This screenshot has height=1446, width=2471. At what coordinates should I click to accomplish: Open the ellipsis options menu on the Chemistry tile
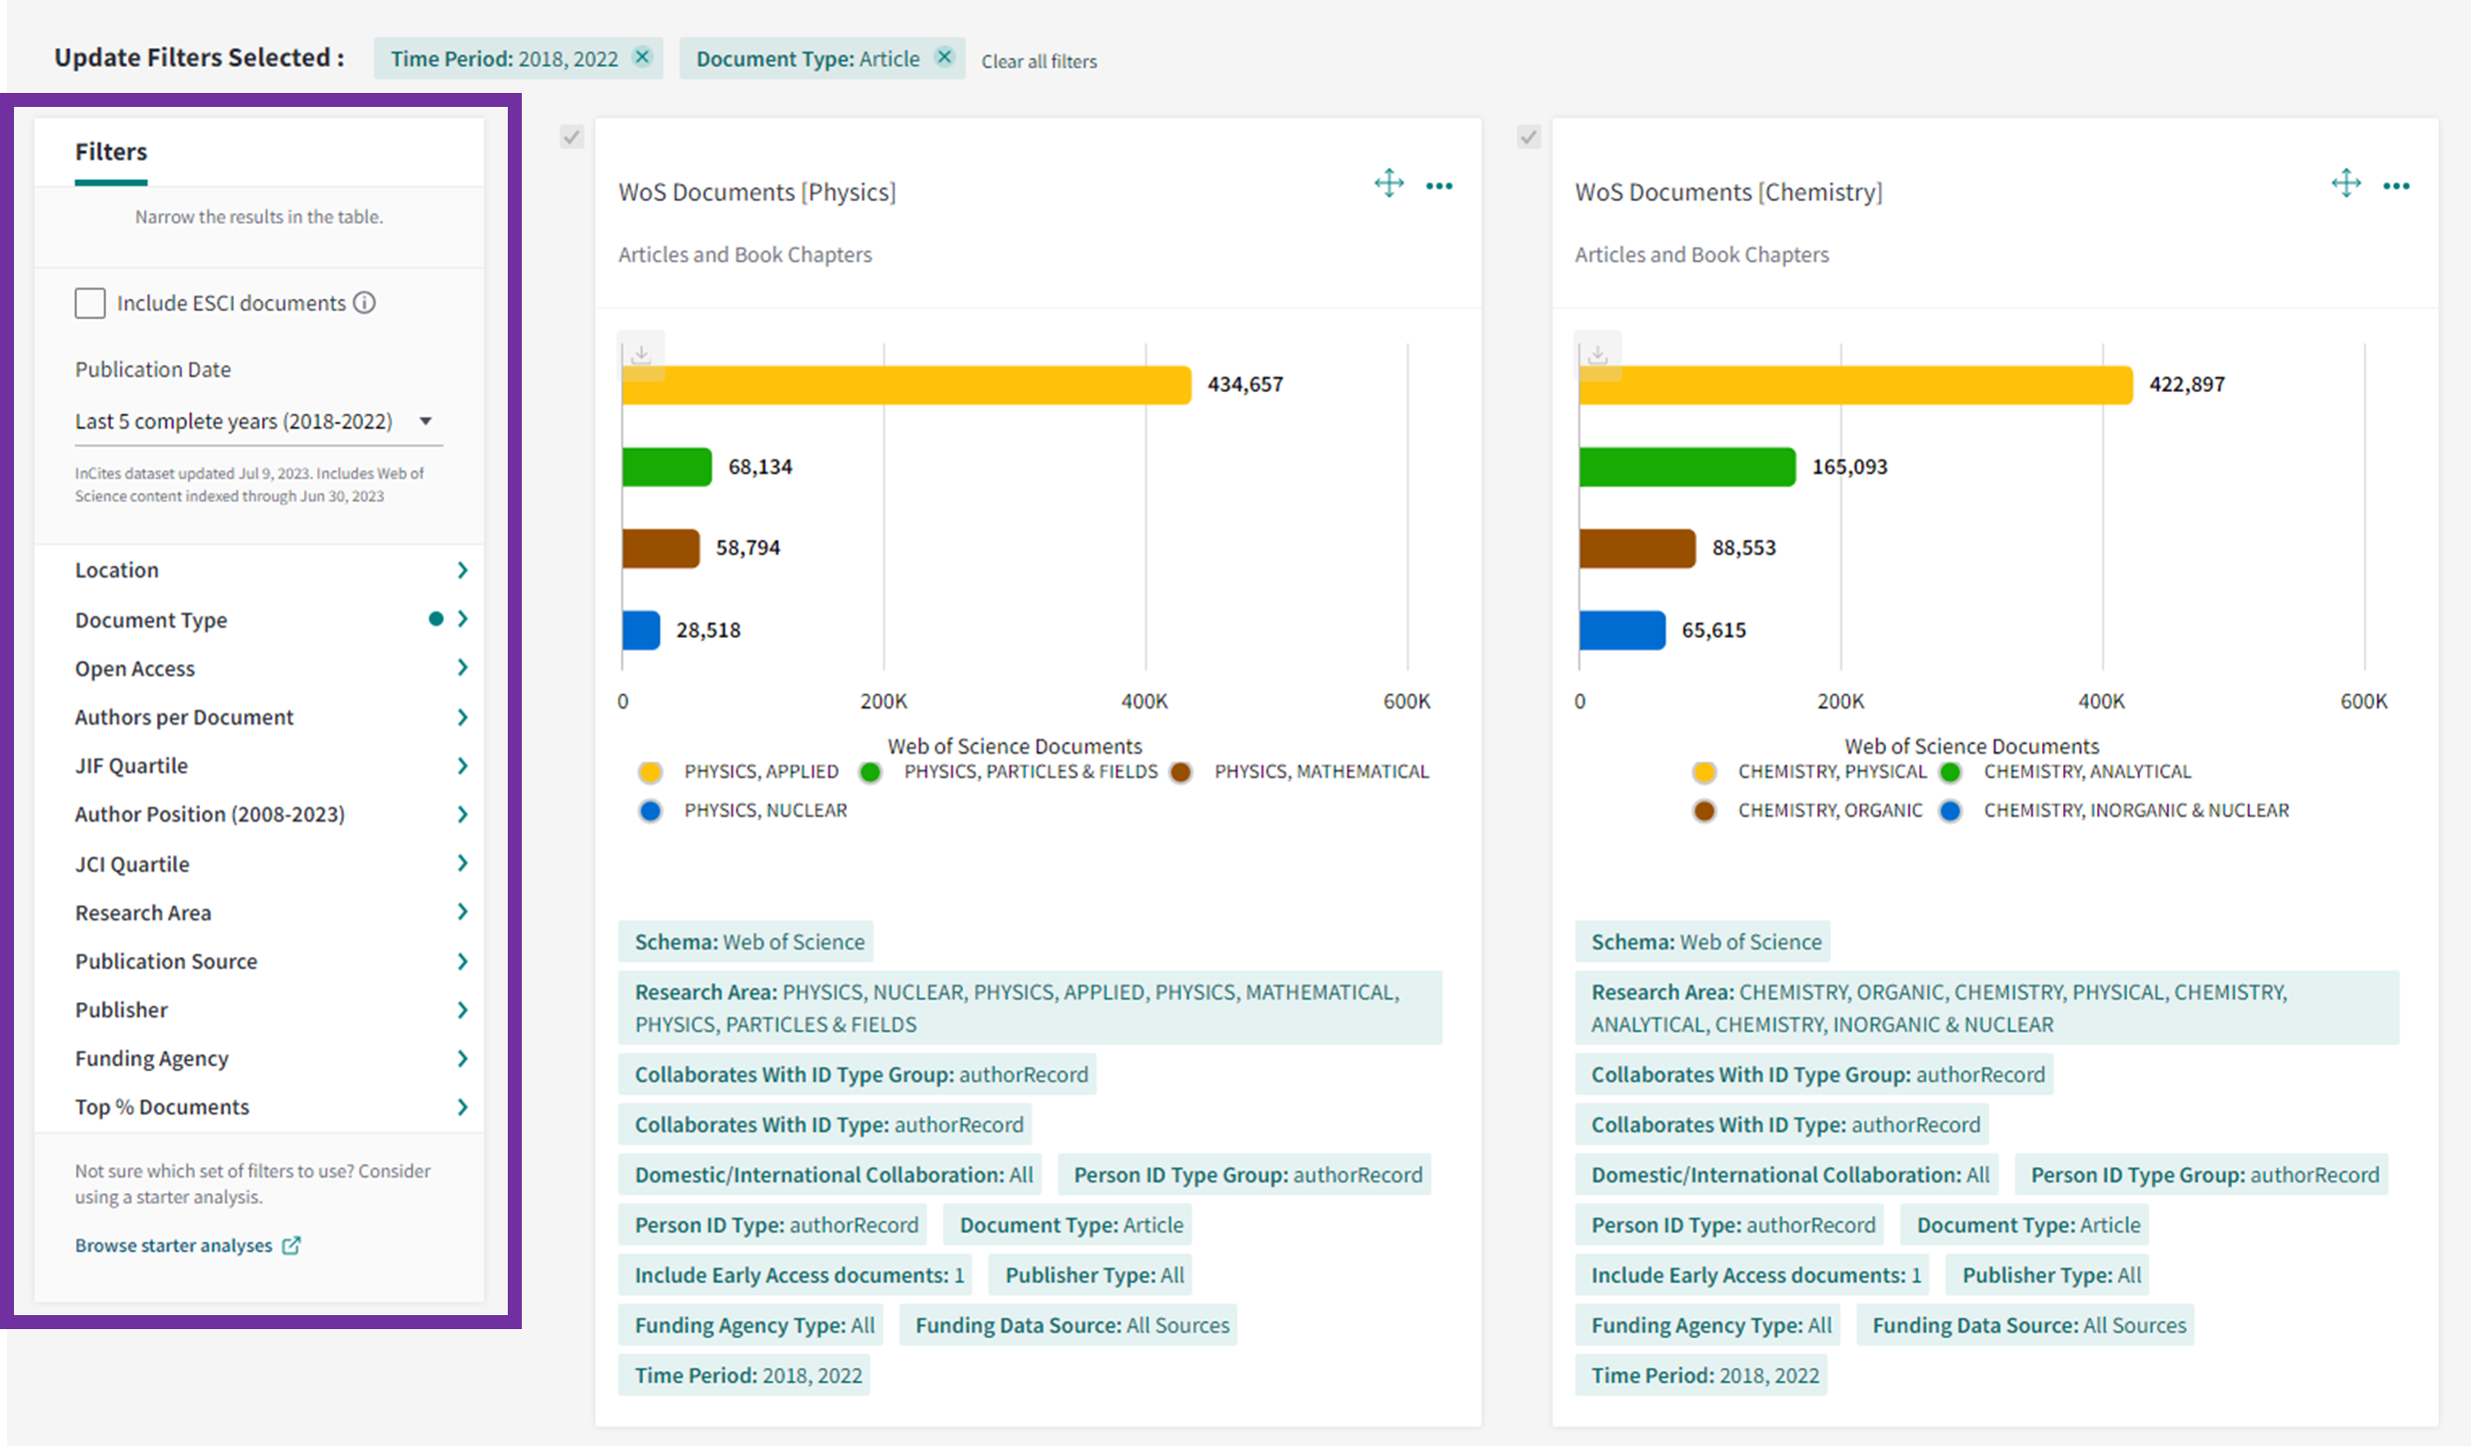(2397, 185)
